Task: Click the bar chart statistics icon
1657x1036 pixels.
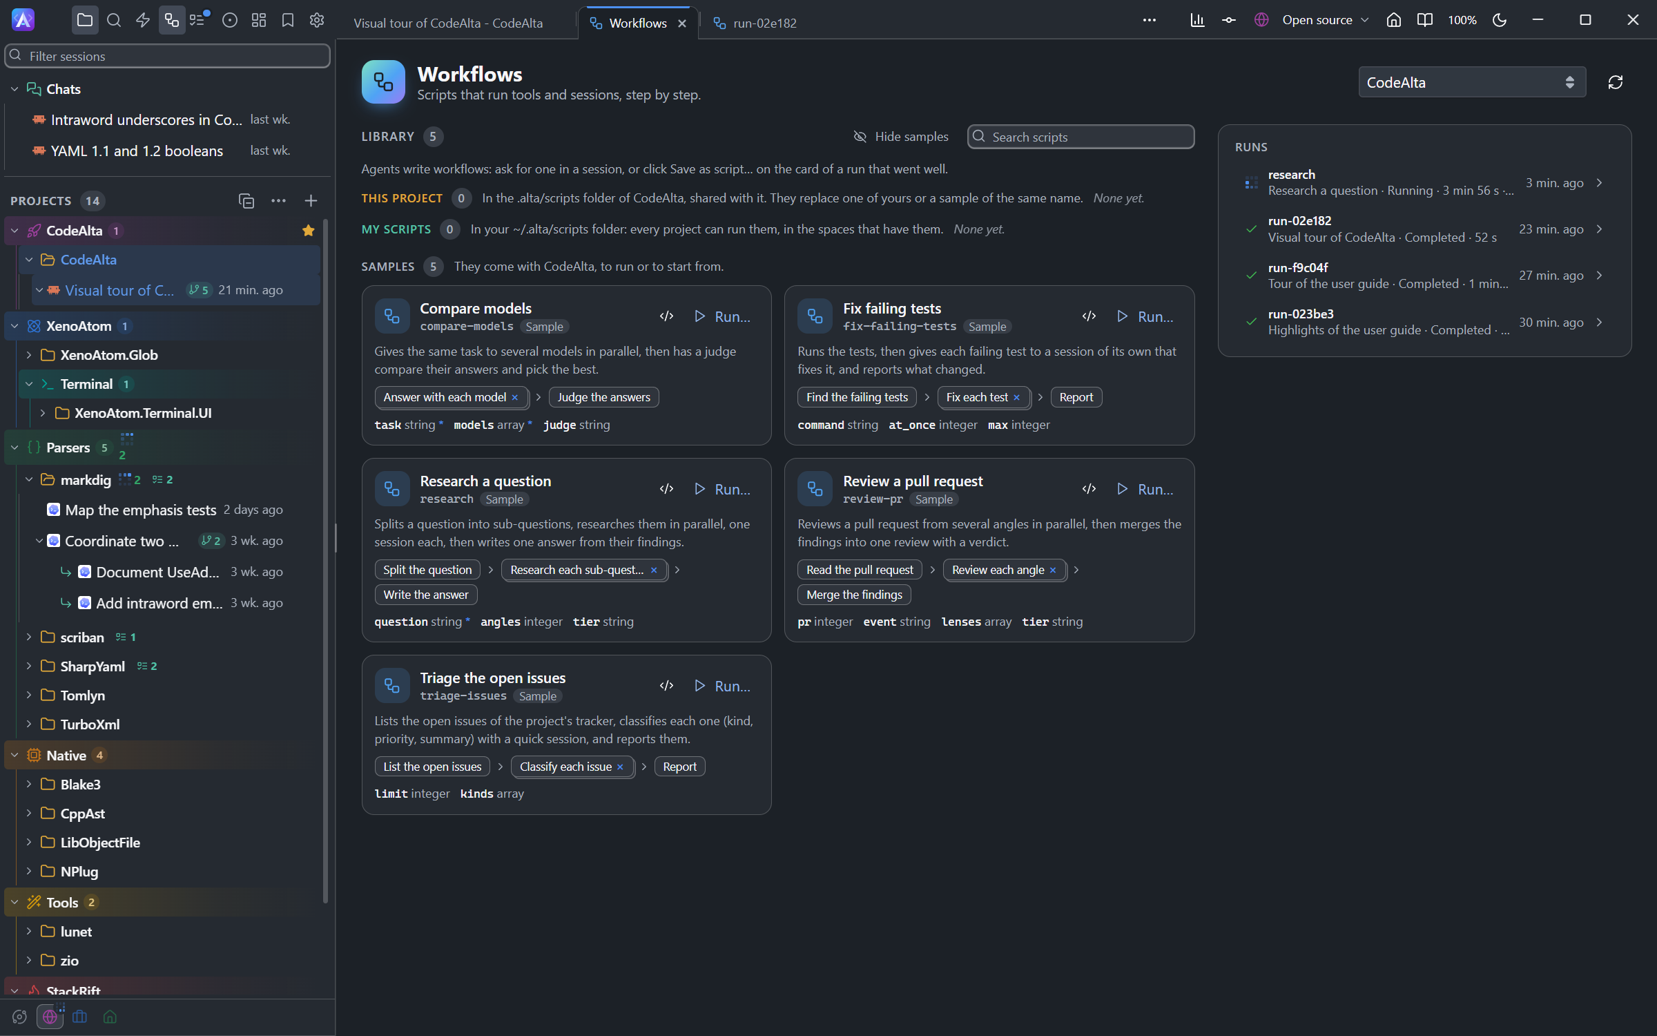Action: coord(1197,21)
